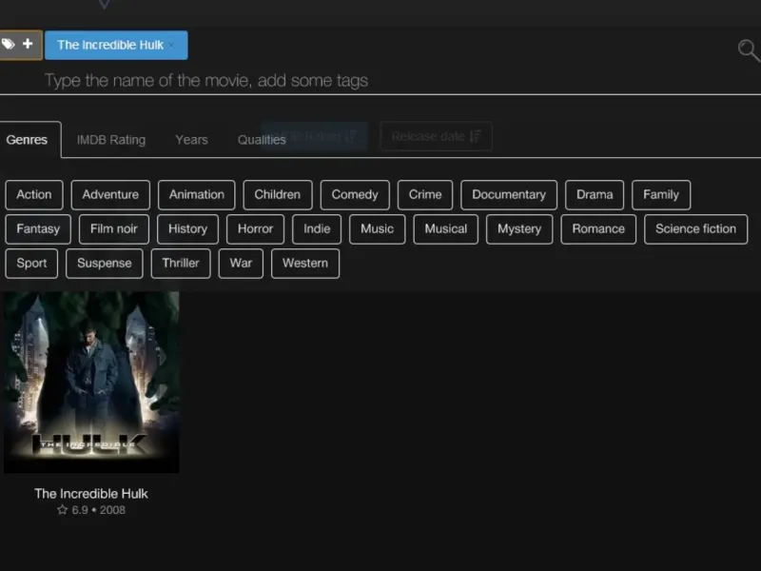The height and width of the screenshot is (571, 761).
Task: Open the Years tab
Action: click(x=192, y=140)
